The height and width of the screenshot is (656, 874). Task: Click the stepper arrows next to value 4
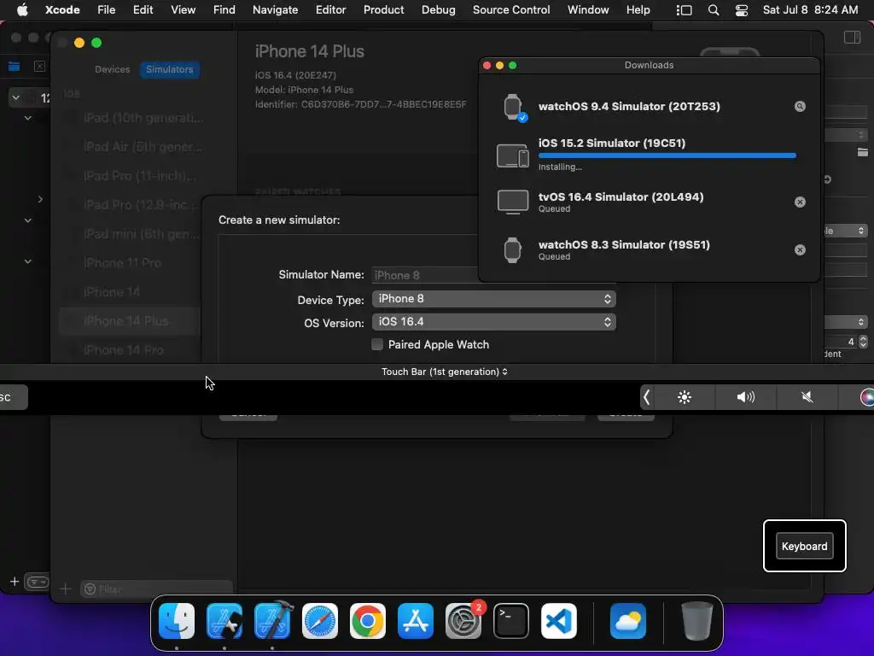863,342
